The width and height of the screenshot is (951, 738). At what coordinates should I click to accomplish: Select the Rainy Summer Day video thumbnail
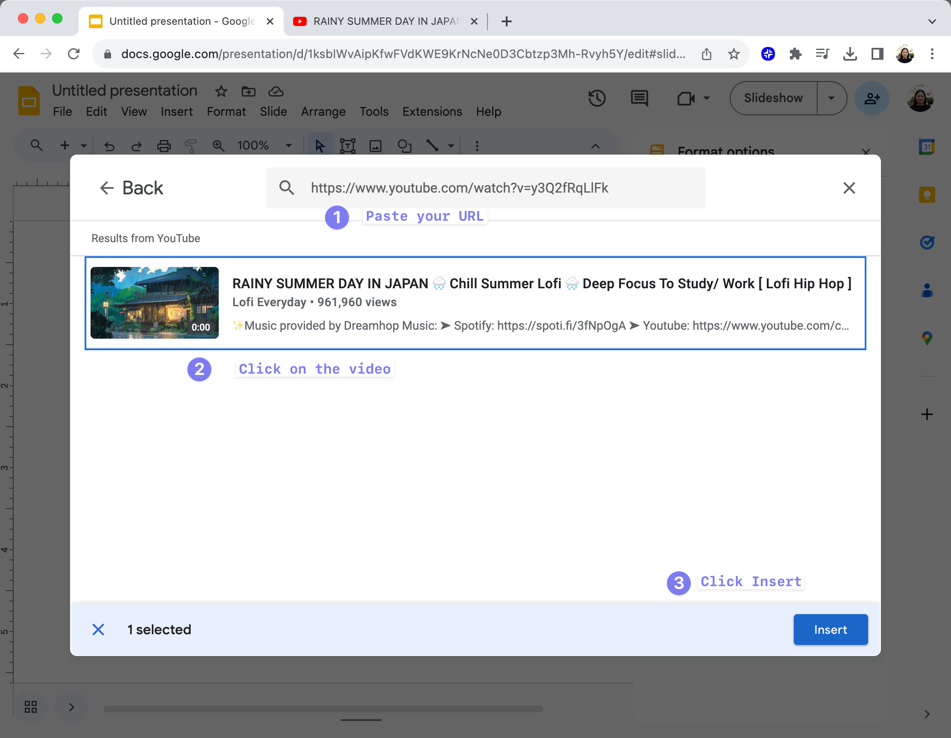pyautogui.click(x=155, y=303)
